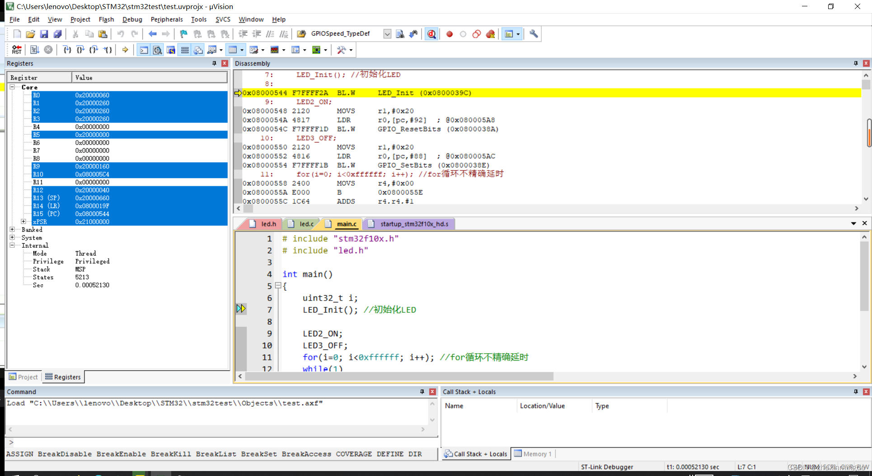Click the Navigate Backwards blue arrow

(x=152, y=34)
